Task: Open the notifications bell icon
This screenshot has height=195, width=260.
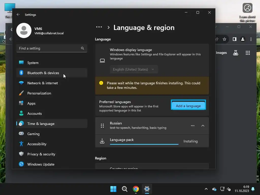Action: click(x=253, y=189)
